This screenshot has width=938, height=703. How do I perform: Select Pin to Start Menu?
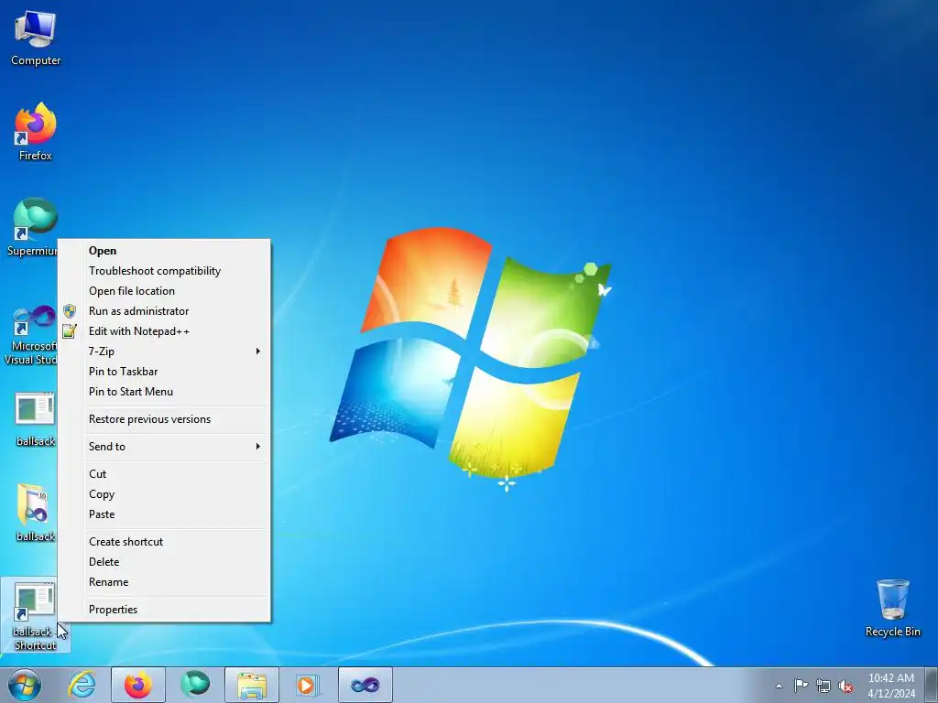165,392
